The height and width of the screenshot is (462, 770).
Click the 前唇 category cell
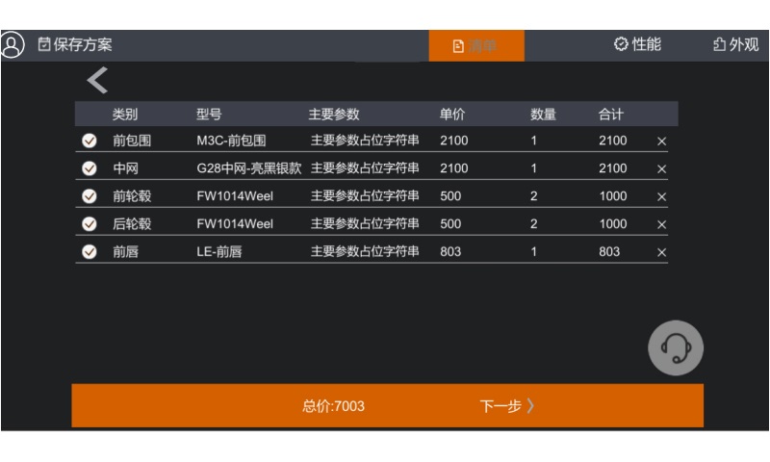click(x=125, y=252)
